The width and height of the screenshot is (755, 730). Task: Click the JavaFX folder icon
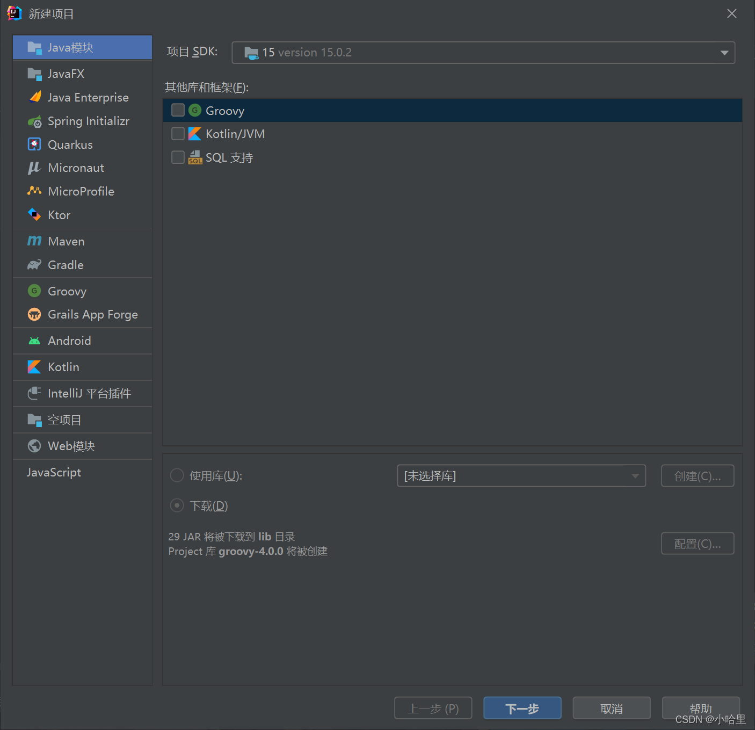pyautogui.click(x=34, y=74)
